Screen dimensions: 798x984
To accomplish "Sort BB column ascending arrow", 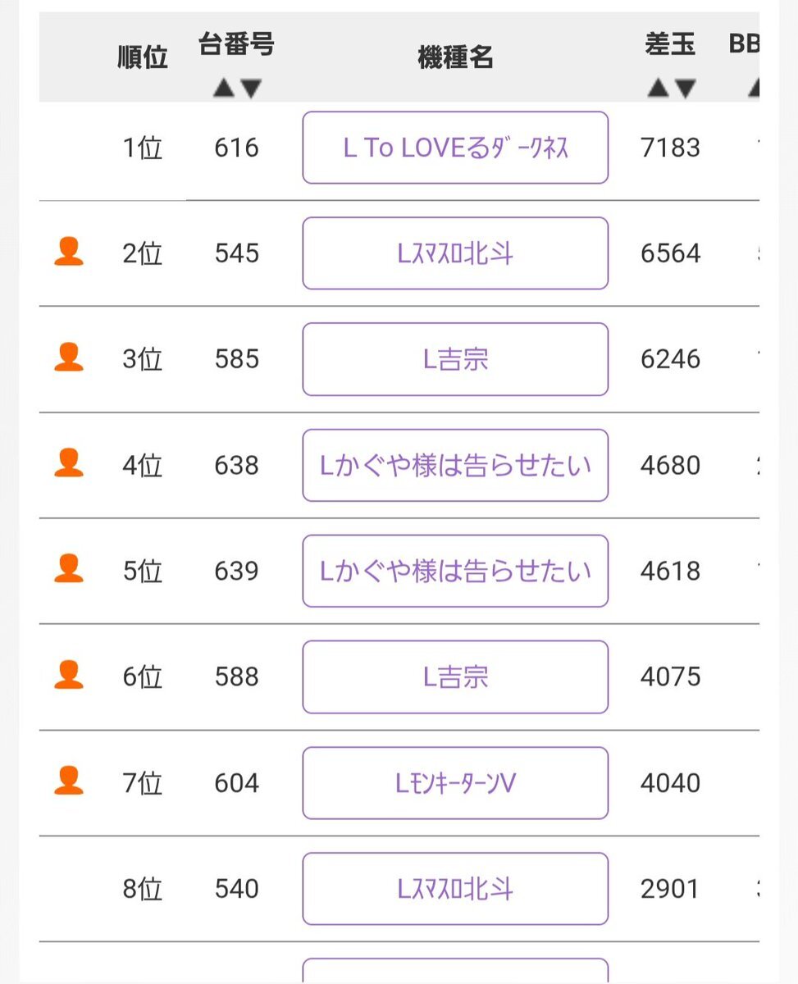I will tap(754, 89).
